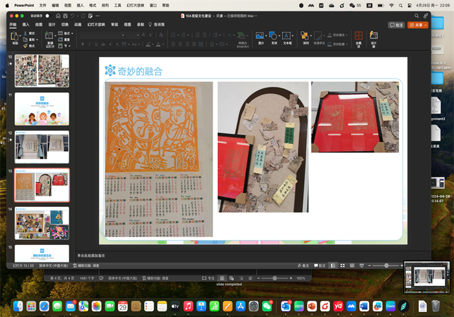This screenshot has height=317, width=454.
Task: Switch to the slide sorter grid view icon
Action: click(x=342, y=266)
